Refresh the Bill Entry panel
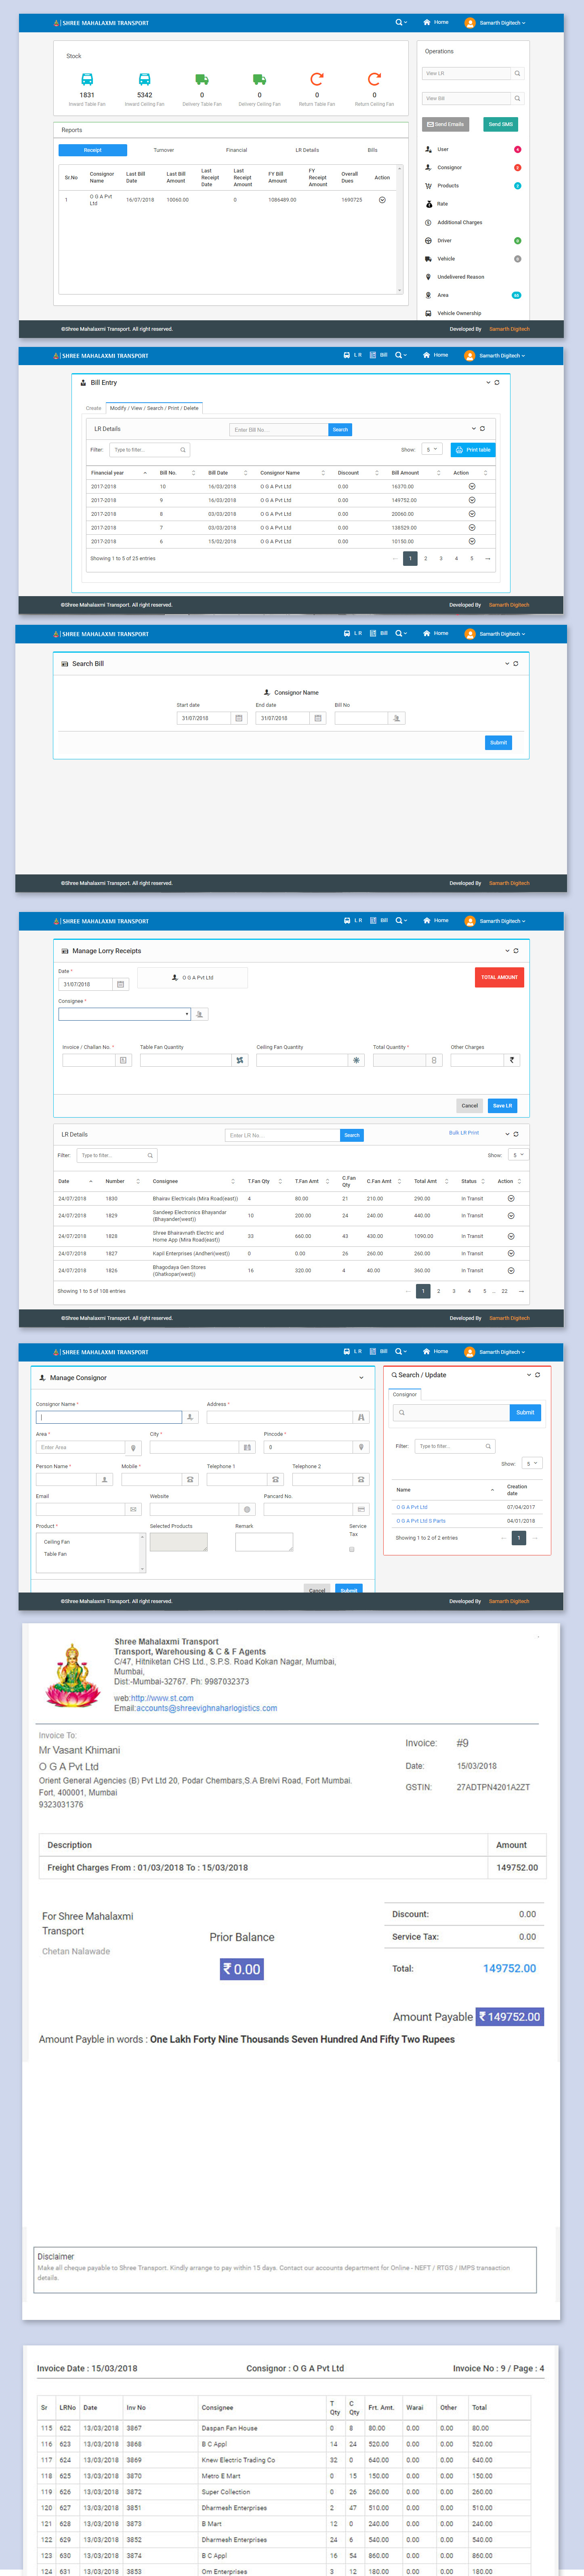584x2576 pixels. coord(497,382)
